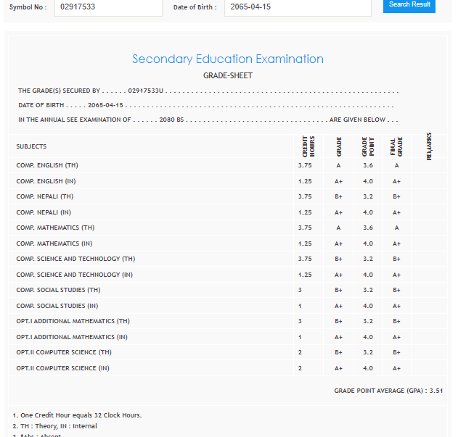The width and height of the screenshot is (466, 437).
Task: Click the TH : Theory, IN : Internal note
Action: [x=55, y=426]
